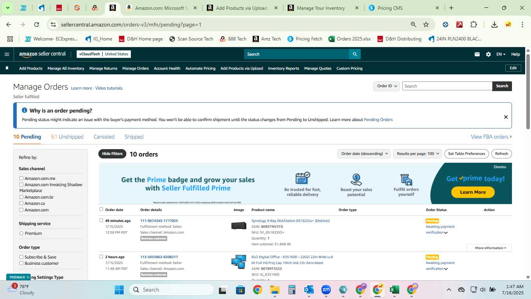531x299 pixels.
Task: Expand payment verification status for Synology order
Action: point(446,233)
